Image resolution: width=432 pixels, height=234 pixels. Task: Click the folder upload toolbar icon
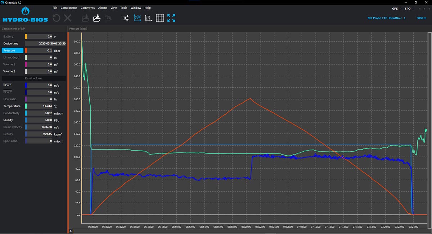[x=86, y=18]
